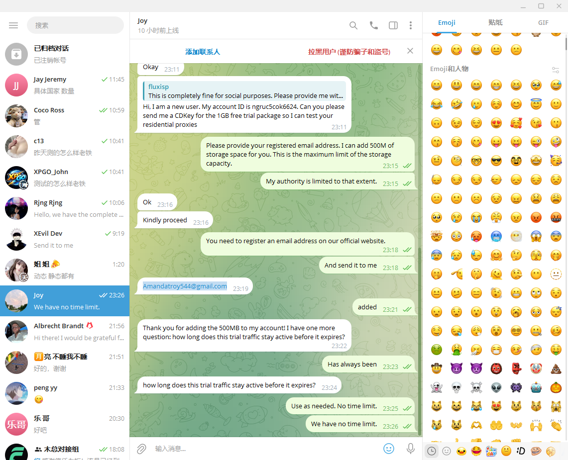Select the pile of poo emoji
The image size is (568, 460).
[x=556, y=369]
